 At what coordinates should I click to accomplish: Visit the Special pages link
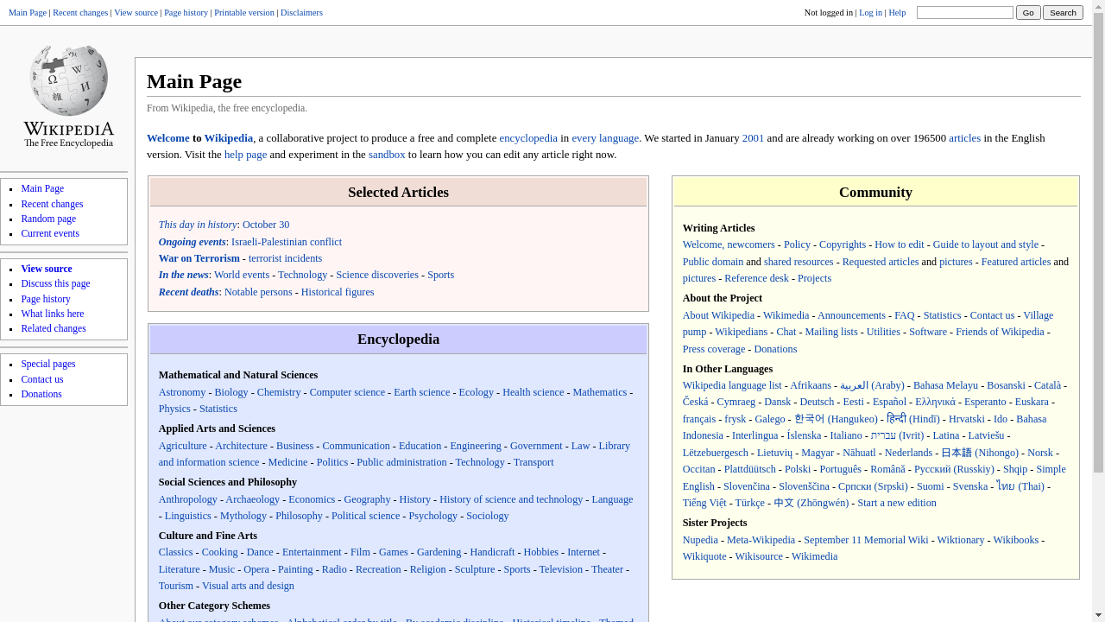pos(47,363)
